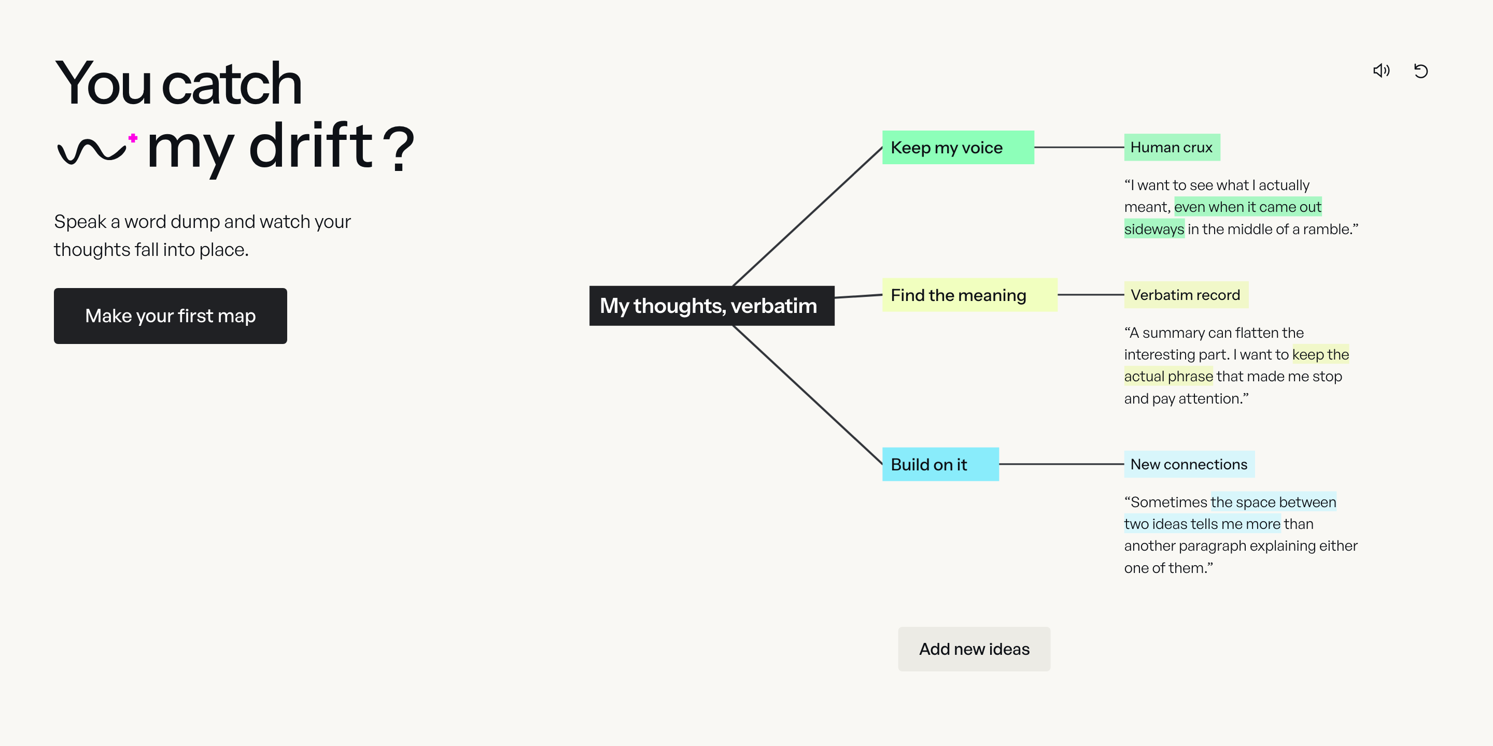The width and height of the screenshot is (1493, 746).
Task: Click the 'Human crux' leaf label
Action: tap(1172, 147)
